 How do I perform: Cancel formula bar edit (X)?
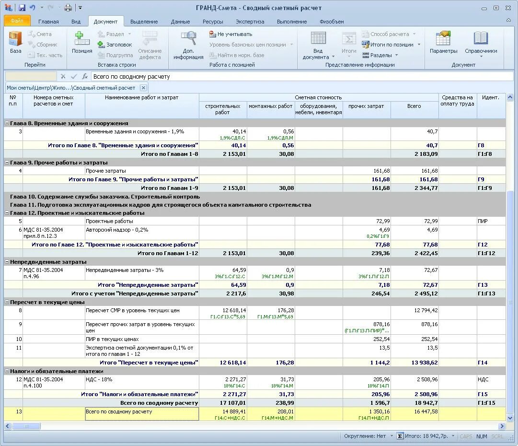point(63,76)
